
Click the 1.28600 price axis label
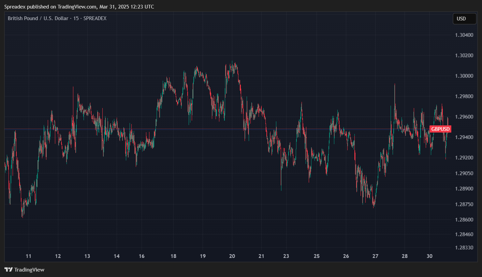tap(464, 220)
